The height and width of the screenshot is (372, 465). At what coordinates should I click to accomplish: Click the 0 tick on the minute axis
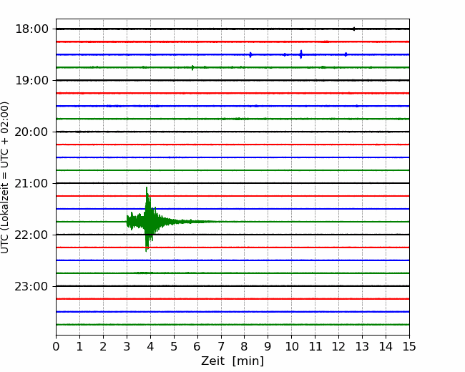click(56, 346)
